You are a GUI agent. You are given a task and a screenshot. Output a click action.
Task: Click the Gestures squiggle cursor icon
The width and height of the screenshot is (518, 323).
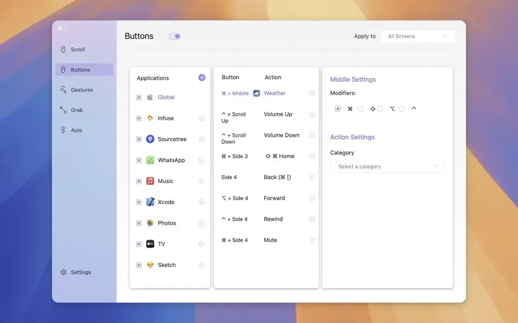click(x=63, y=90)
